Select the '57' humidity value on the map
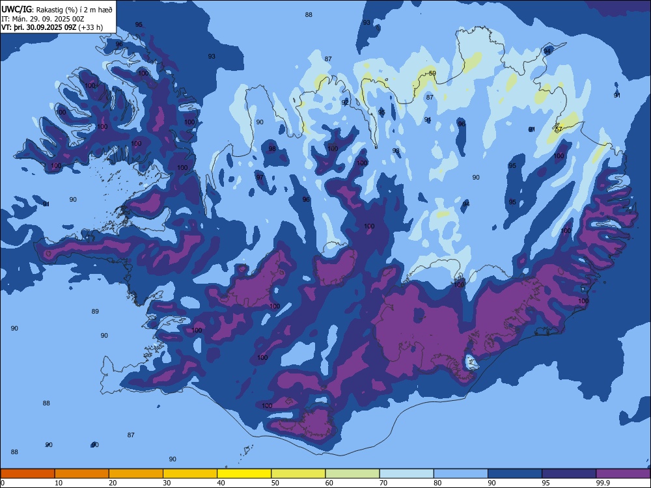Image resolution: width=651 pixels, height=488 pixels. pyautogui.click(x=559, y=129)
